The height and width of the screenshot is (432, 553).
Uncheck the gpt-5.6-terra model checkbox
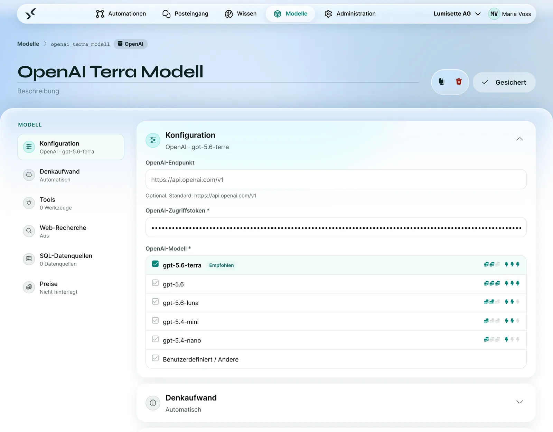click(156, 264)
